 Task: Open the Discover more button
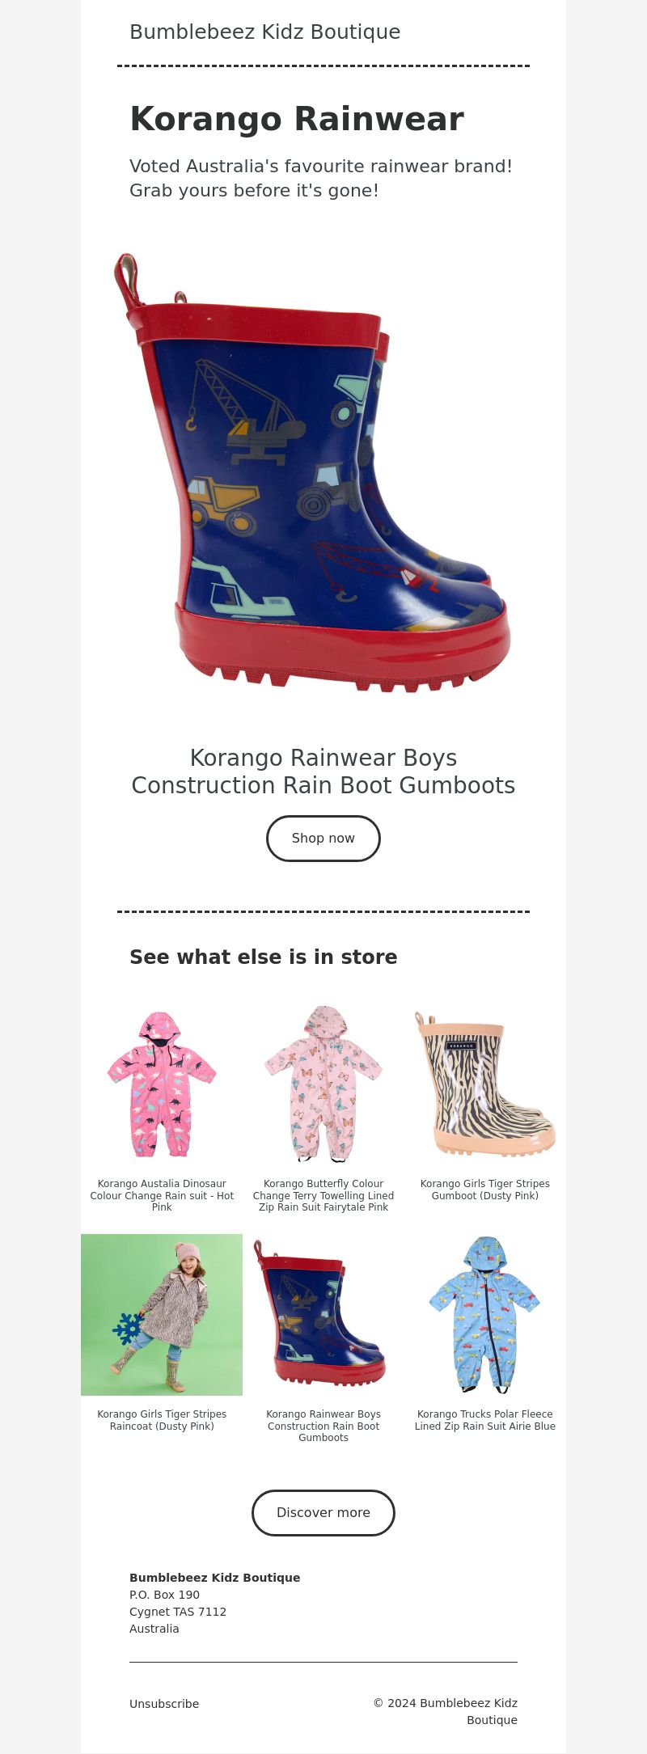click(x=323, y=1513)
